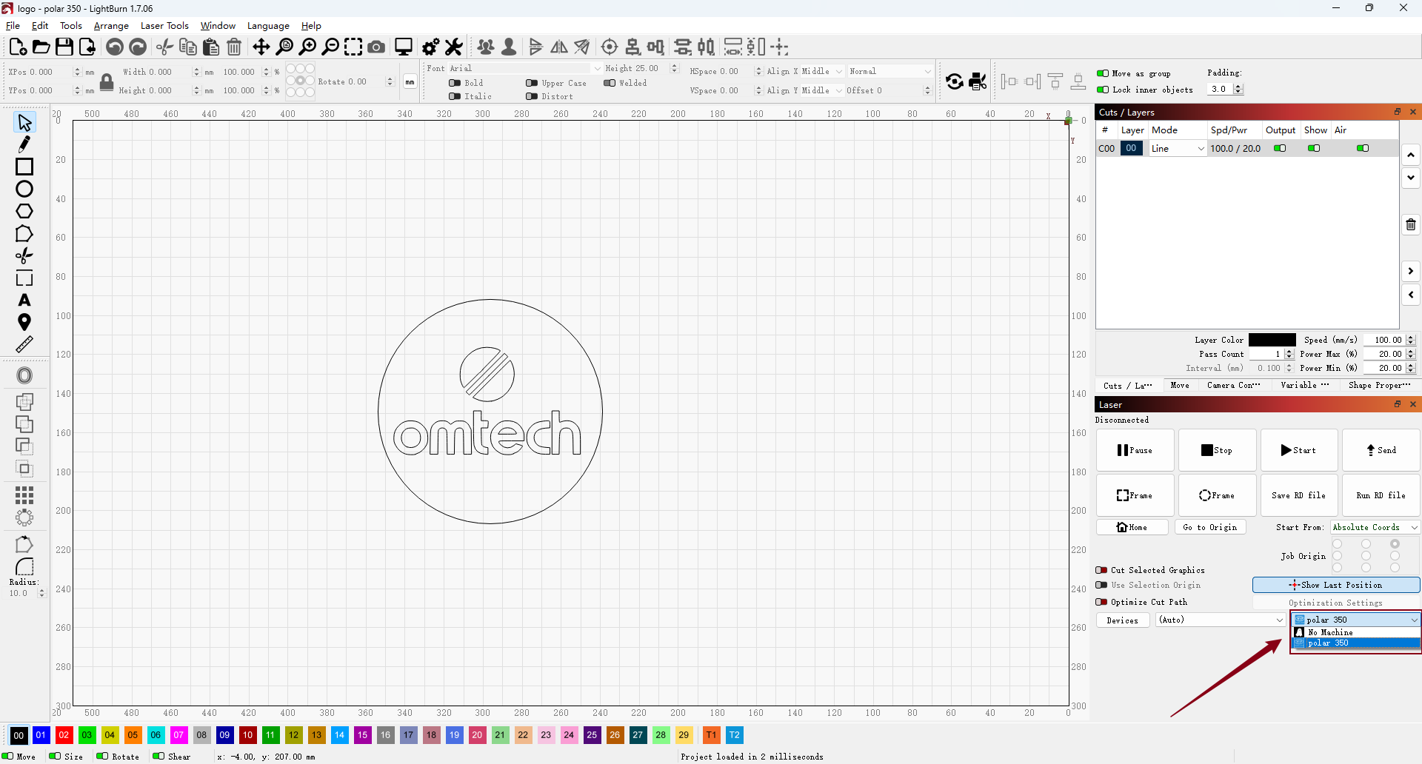This screenshot has width=1422, height=764.
Task: Open Device Settings wrench icon
Action: click(453, 47)
